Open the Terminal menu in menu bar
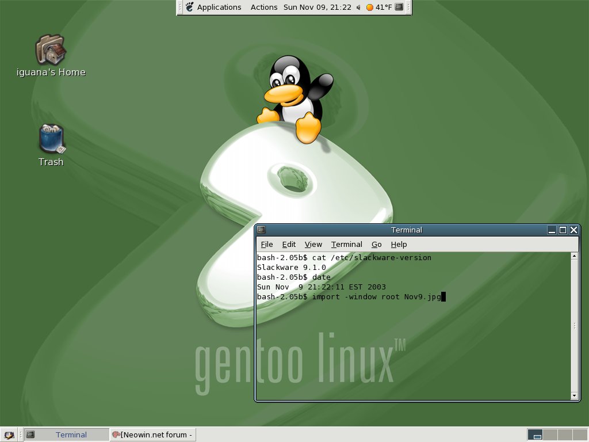 coord(347,244)
